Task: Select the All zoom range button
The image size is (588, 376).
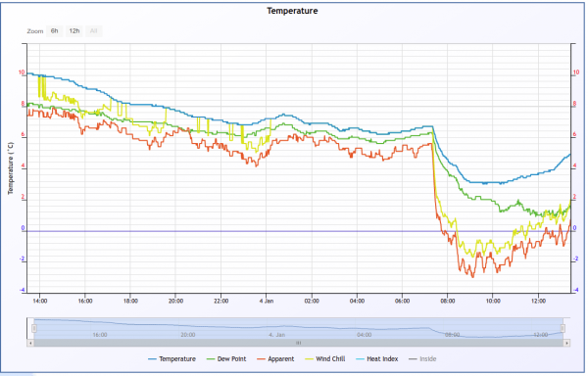Action: pos(94,31)
